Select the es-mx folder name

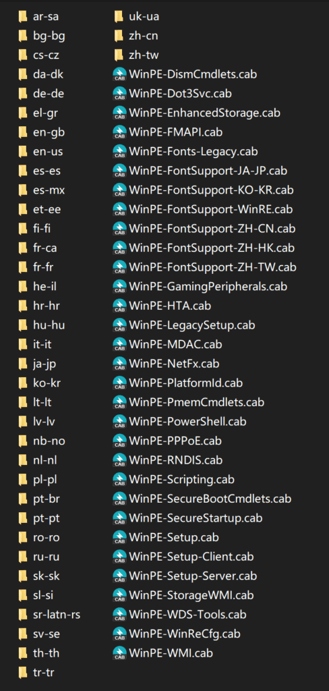point(49,190)
